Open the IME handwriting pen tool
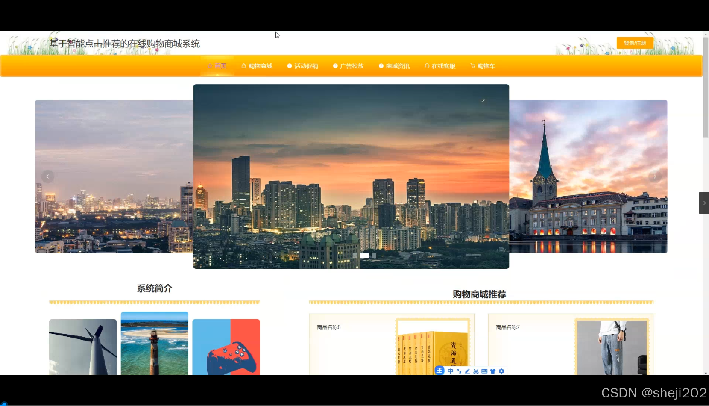This screenshot has height=406, width=709. pos(467,371)
